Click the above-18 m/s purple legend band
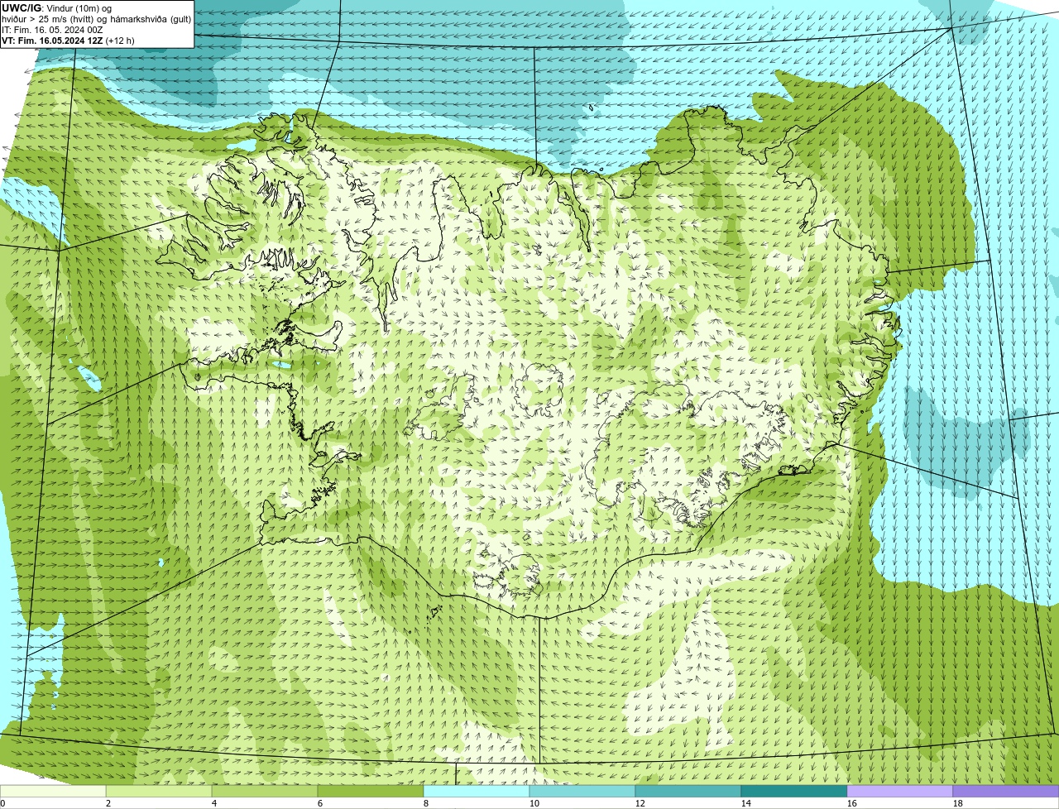 tap(1006, 792)
